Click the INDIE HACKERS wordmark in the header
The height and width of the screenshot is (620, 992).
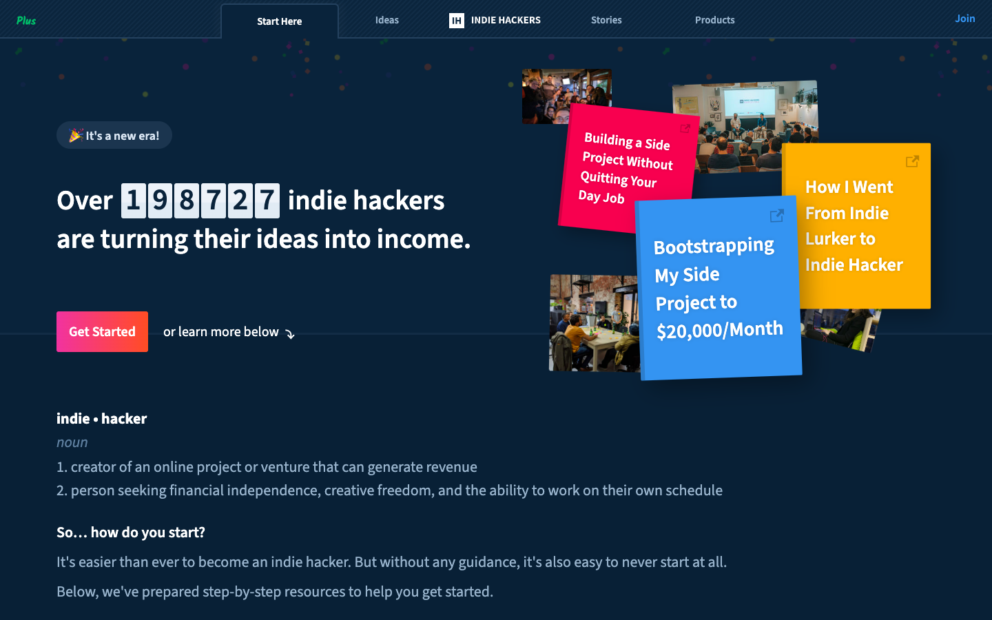[x=505, y=20]
